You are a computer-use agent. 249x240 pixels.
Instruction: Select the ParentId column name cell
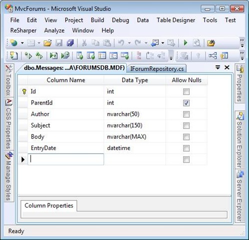point(66,103)
